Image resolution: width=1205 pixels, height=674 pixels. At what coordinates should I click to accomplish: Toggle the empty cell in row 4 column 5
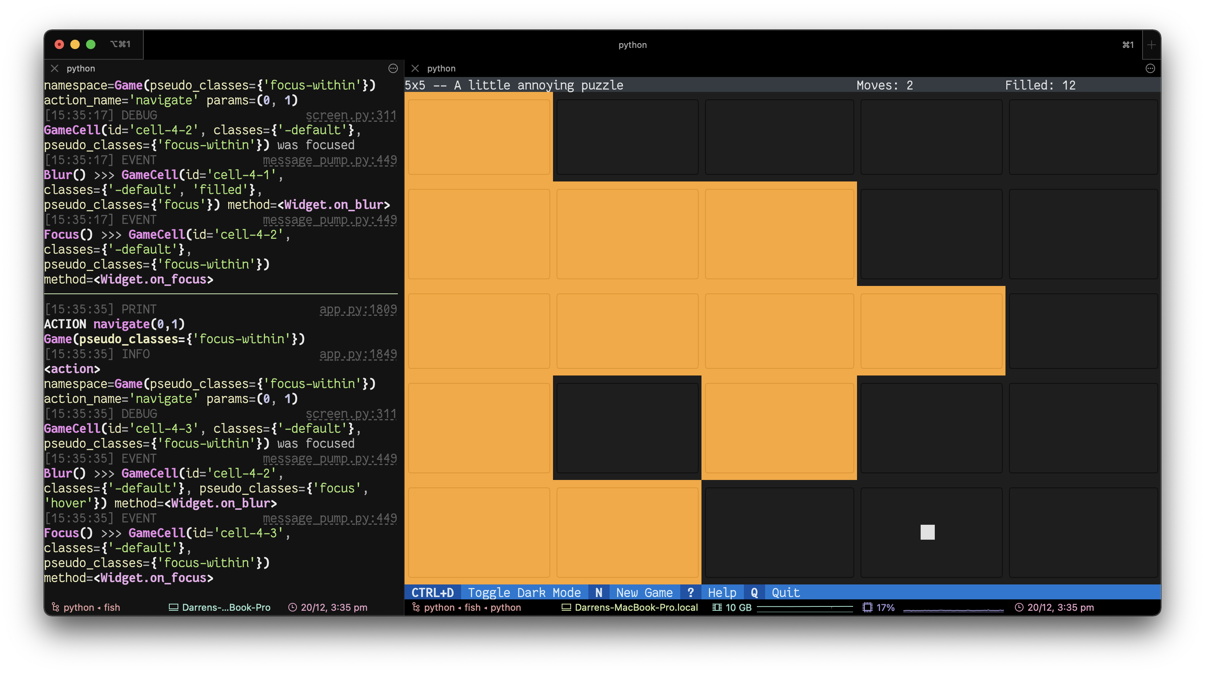1083,427
